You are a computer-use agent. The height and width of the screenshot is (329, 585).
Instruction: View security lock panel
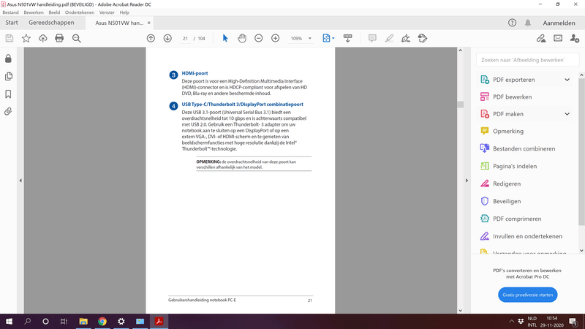[x=8, y=58]
